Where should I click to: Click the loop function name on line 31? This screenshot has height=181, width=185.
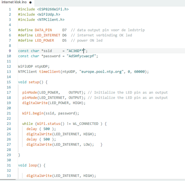click(33, 165)
